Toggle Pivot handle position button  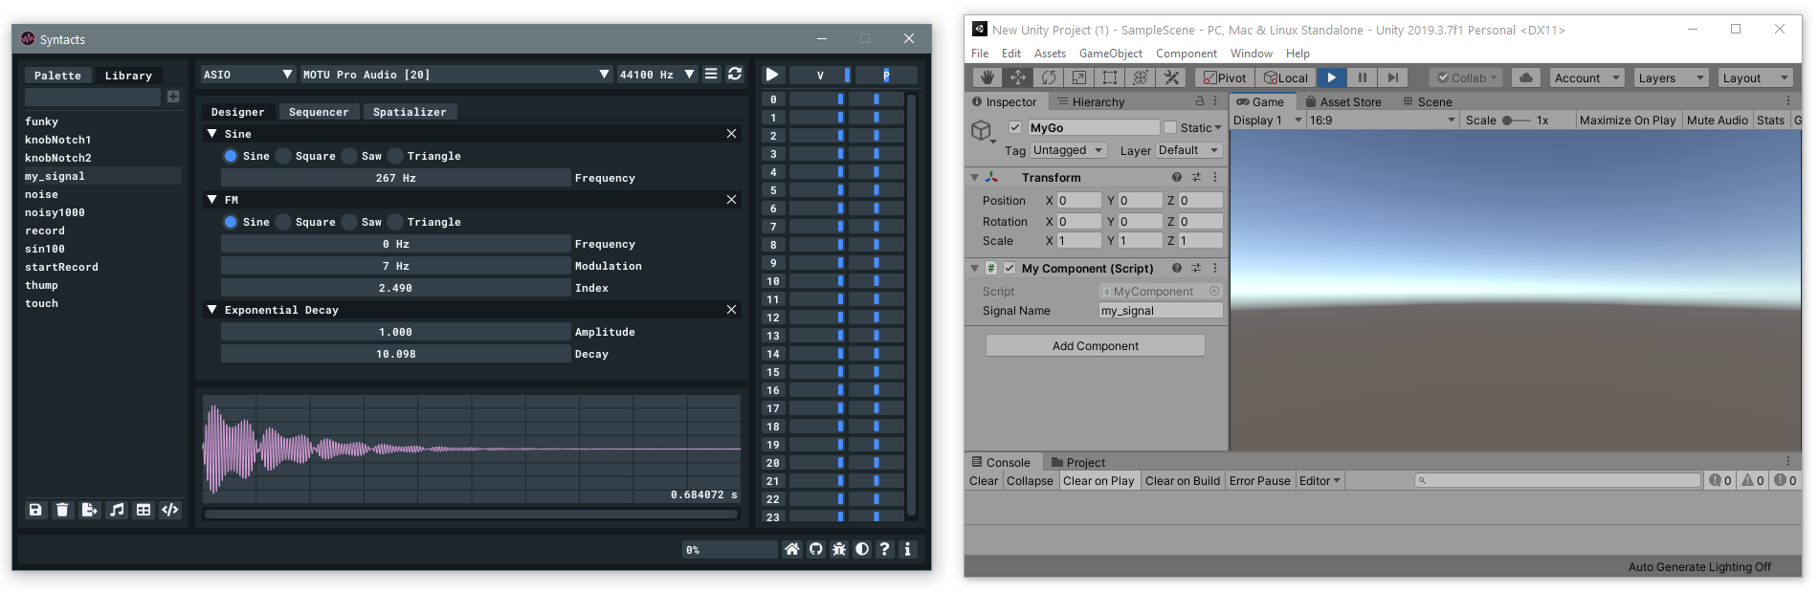1224,77
